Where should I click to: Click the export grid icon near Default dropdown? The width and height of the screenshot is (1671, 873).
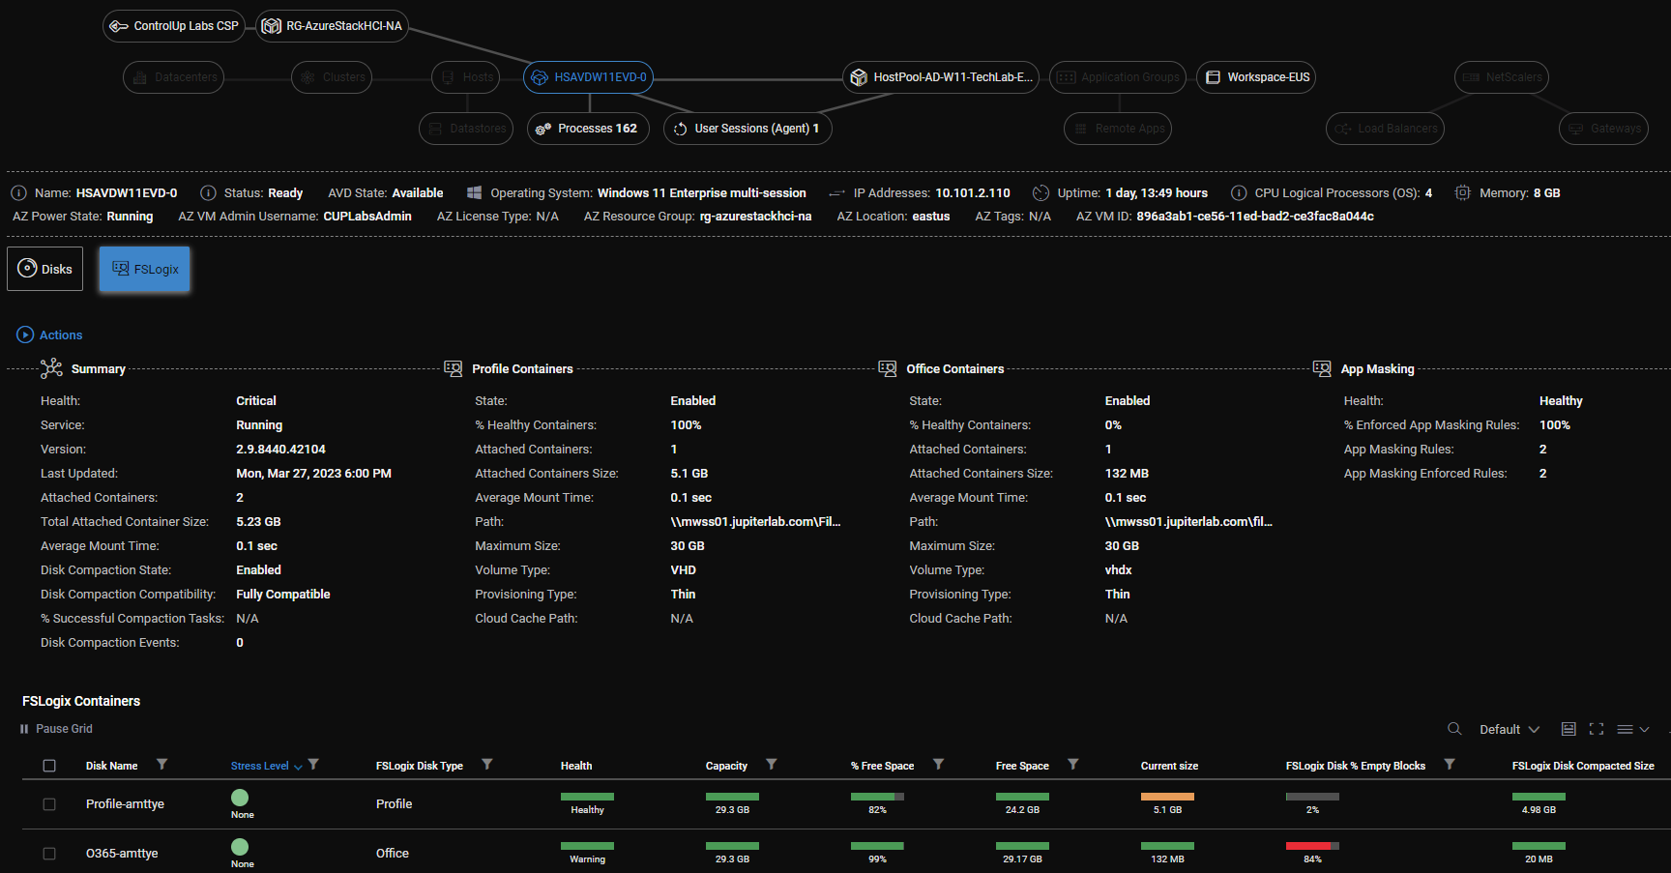1569,728
